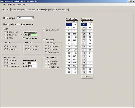Click AFR table cell with value 14,74
135x108 pixels.
[x=75, y=44]
